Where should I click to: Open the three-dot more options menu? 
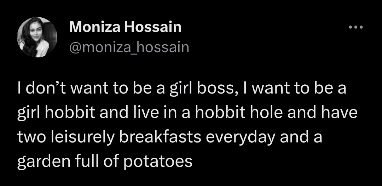point(355,27)
